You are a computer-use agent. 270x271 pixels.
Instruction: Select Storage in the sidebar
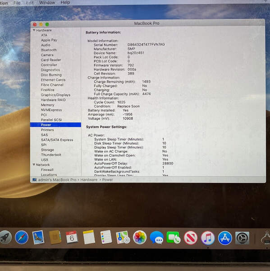coord(47,150)
